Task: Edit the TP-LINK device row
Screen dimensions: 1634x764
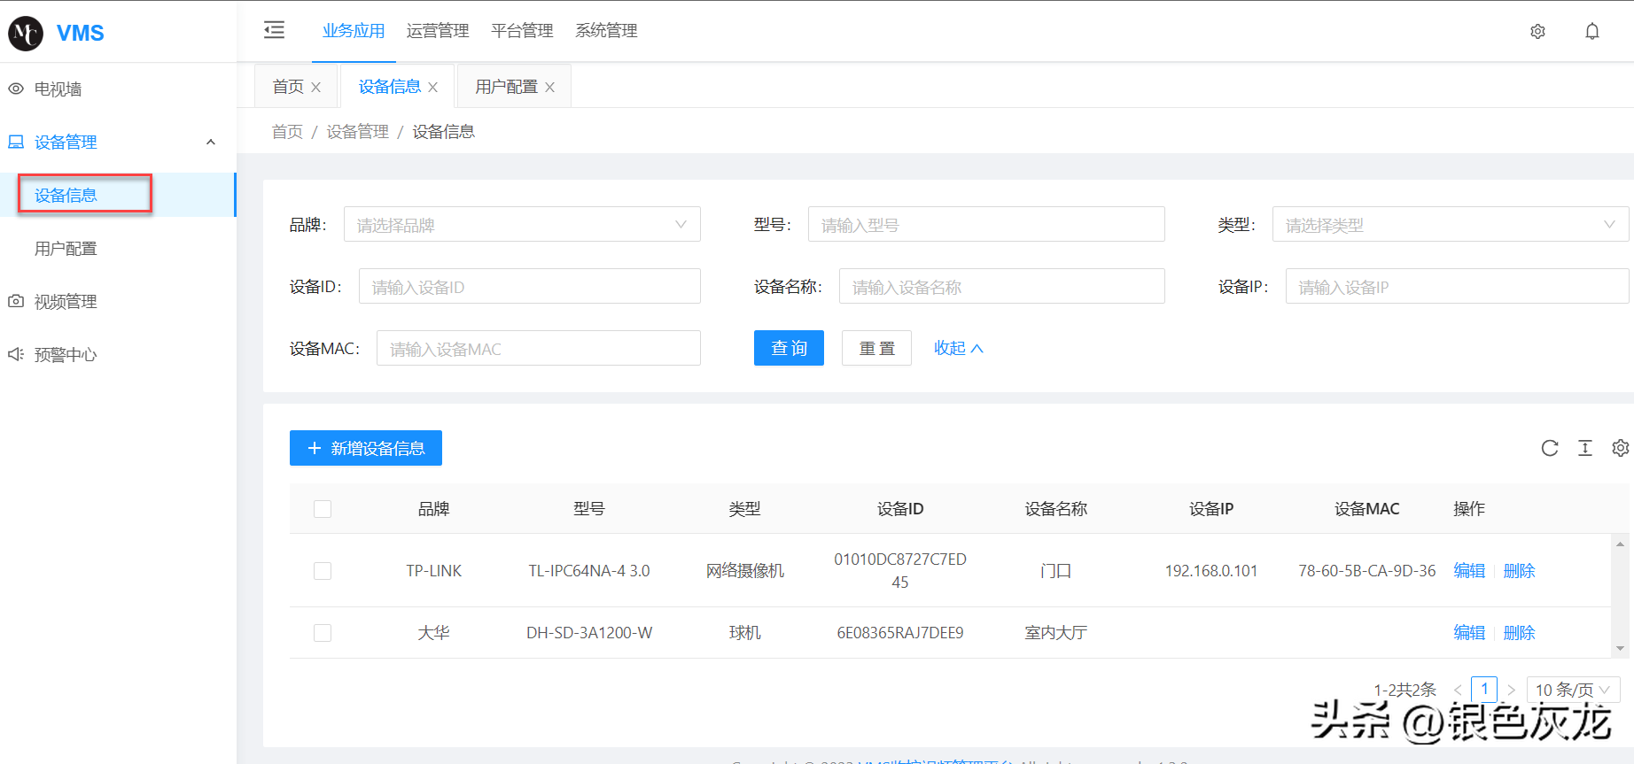Action: pos(1469,571)
